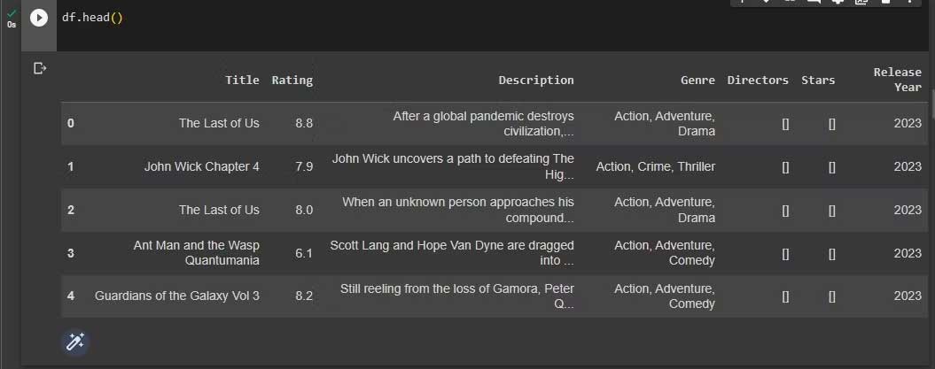This screenshot has width=935, height=369.
Task: Open cell settings gear in cell toolbar
Action: tap(838, 3)
